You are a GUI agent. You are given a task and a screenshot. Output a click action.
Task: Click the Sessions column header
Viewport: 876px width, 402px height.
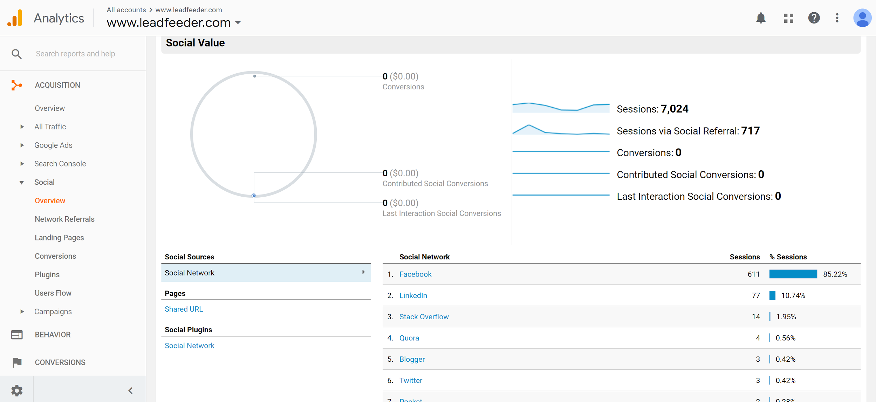(745, 257)
